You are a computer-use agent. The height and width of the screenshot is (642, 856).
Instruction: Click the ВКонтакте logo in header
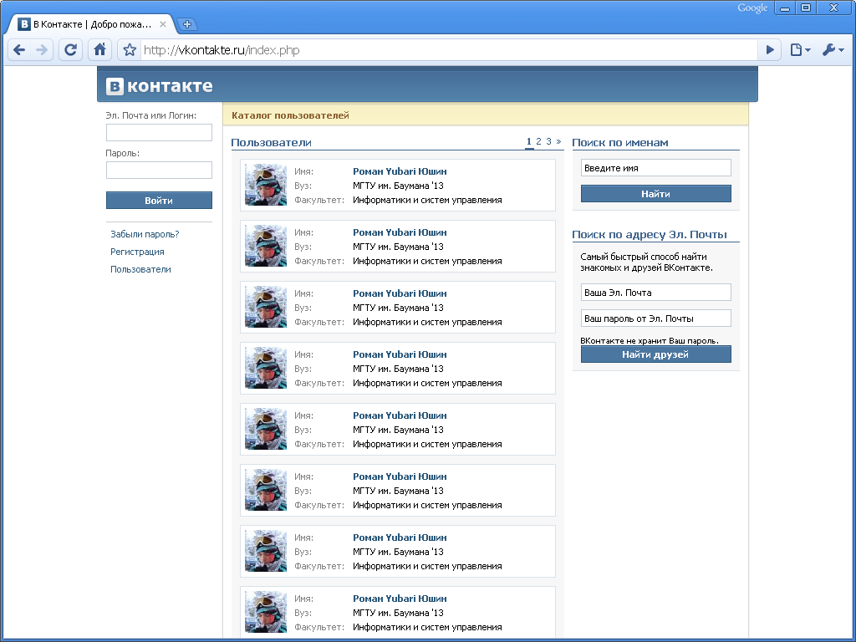[160, 86]
